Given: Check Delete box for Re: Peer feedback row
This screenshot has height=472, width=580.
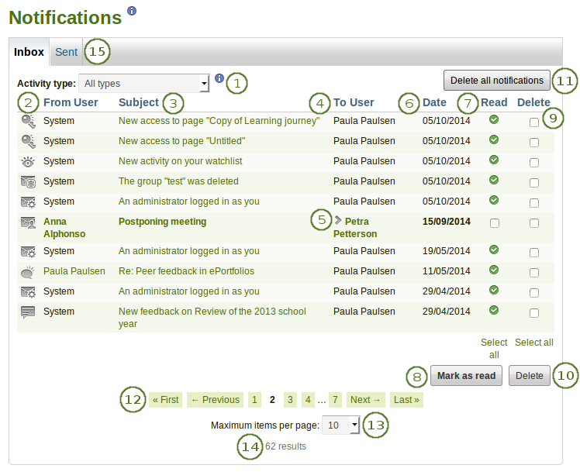Looking at the screenshot, I should [533, 273].
